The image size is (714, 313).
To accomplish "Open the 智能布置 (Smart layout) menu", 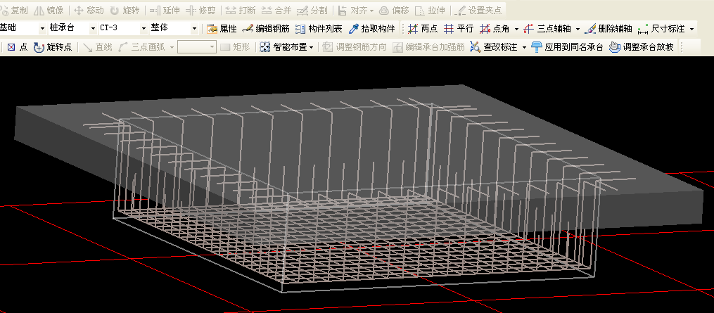I will [x=287, y=47].
